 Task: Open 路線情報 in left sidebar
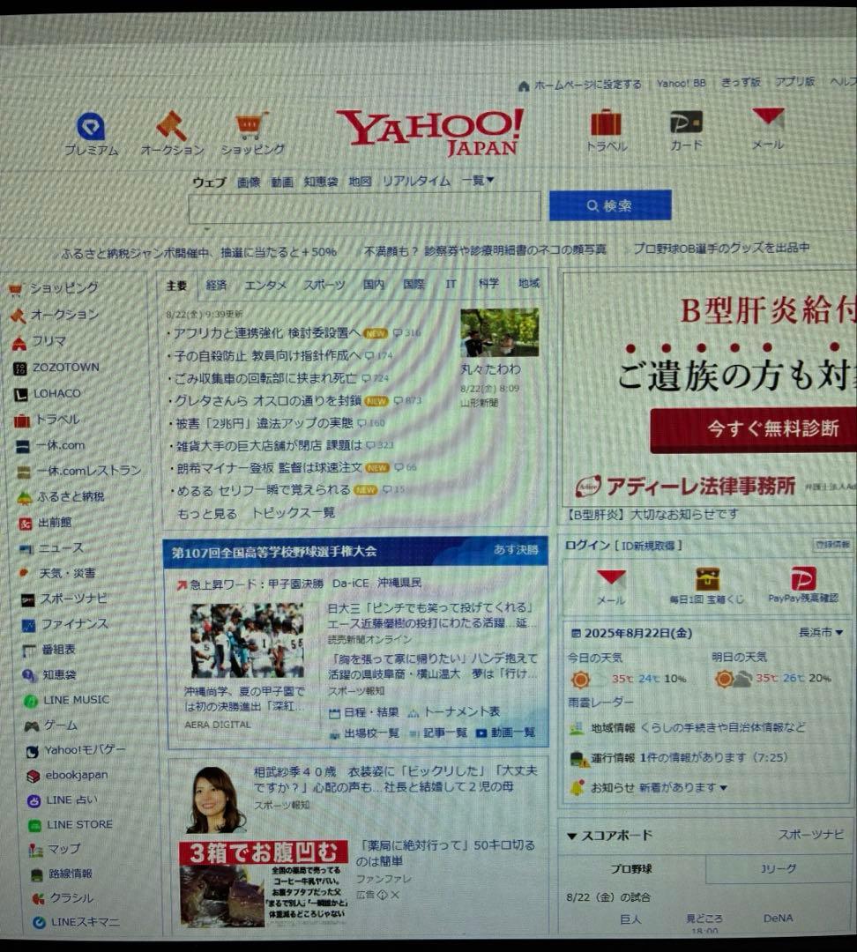pos(70,874)
